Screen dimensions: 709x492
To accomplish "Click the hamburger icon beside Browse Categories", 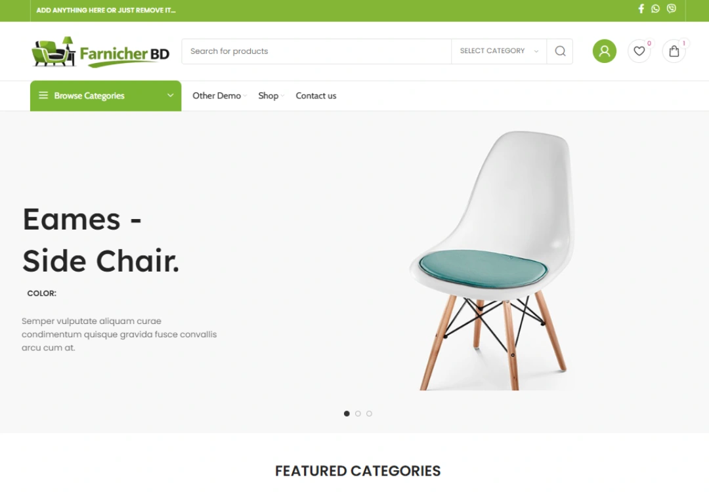I will [43, 95].
